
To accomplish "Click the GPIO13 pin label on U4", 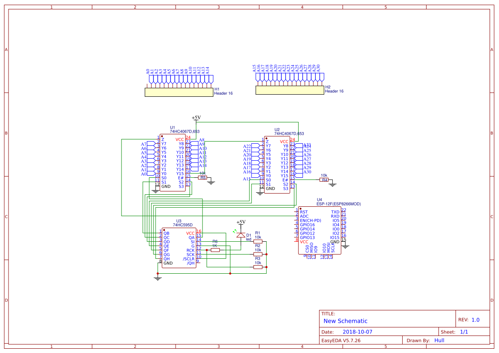I will [307, 237].
